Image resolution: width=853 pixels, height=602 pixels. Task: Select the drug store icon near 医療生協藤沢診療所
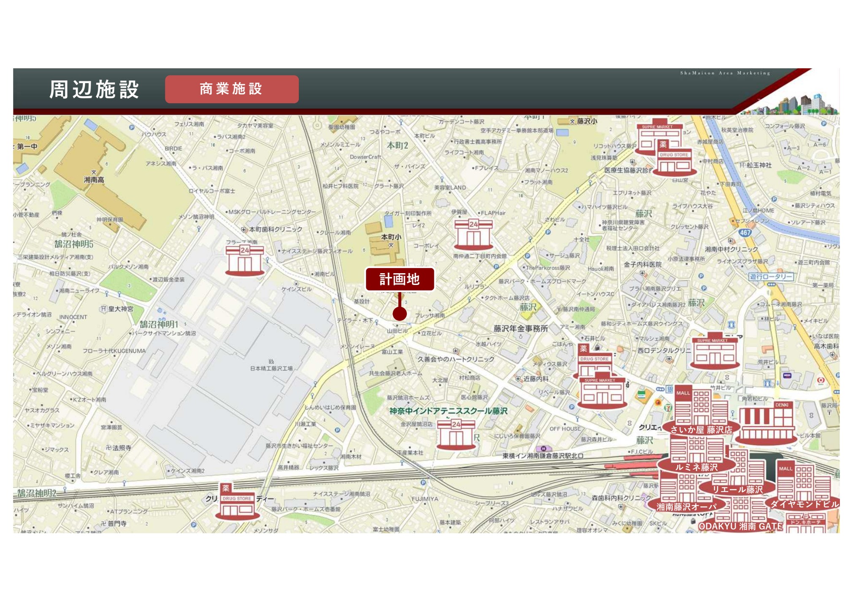tap(674, 158)
